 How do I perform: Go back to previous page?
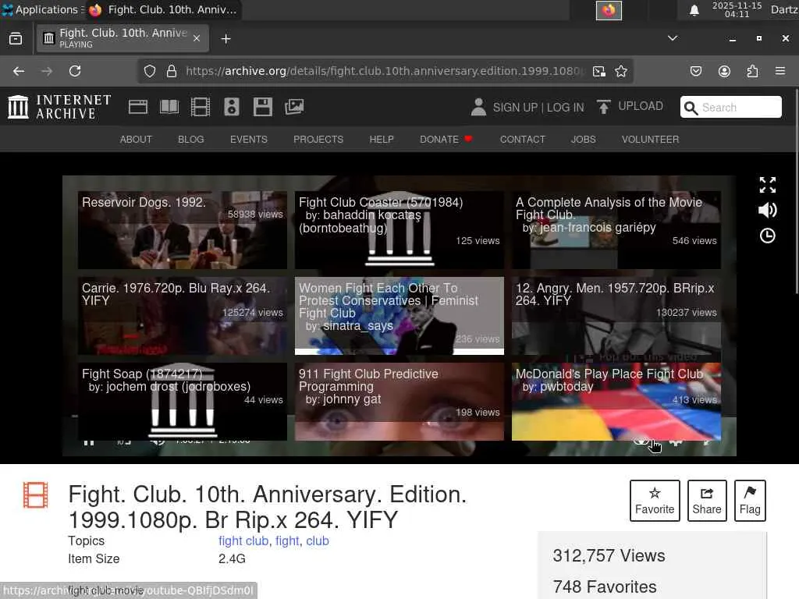[x=19, y=71]
